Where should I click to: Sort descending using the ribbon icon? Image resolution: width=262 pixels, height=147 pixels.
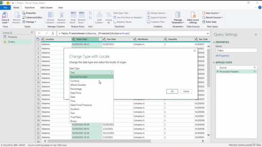point(90,17)
